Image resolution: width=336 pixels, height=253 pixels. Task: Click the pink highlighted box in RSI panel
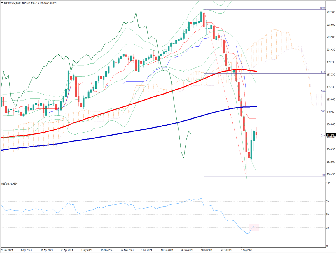(x=253, y=227)
